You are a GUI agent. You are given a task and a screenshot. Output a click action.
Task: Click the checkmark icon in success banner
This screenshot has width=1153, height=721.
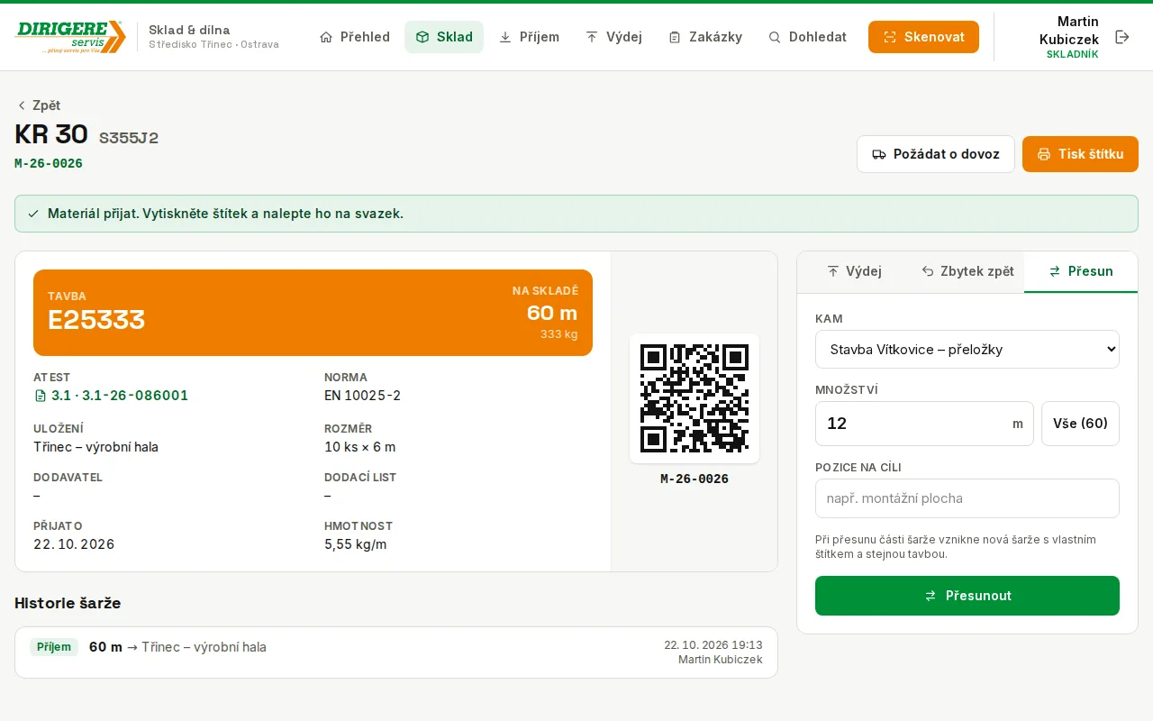coord(33,214)
